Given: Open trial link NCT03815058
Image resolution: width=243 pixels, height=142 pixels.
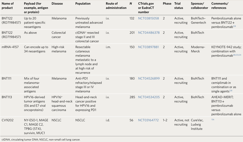Looking at the screenshot, I should click(148, 18).
